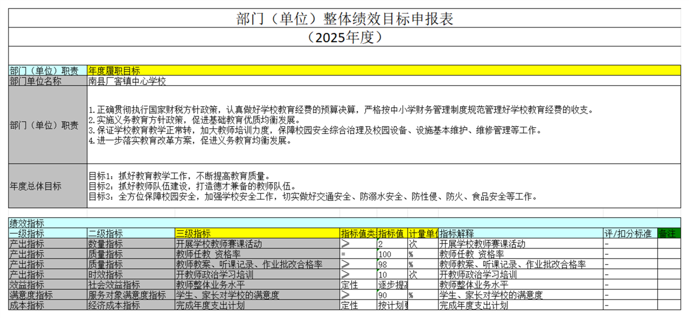Select the 满意度指标 first-level cell

48,295
